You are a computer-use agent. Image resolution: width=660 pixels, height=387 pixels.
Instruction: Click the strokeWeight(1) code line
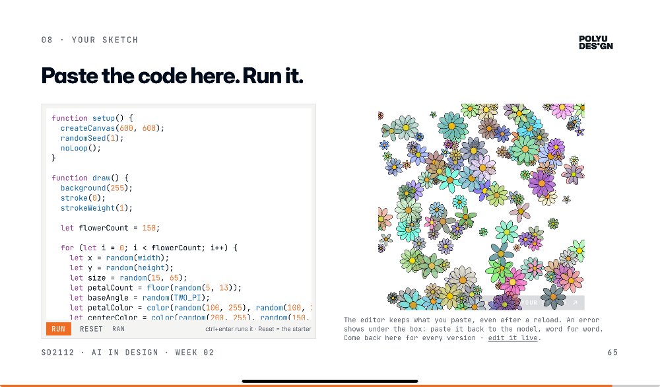96,208
